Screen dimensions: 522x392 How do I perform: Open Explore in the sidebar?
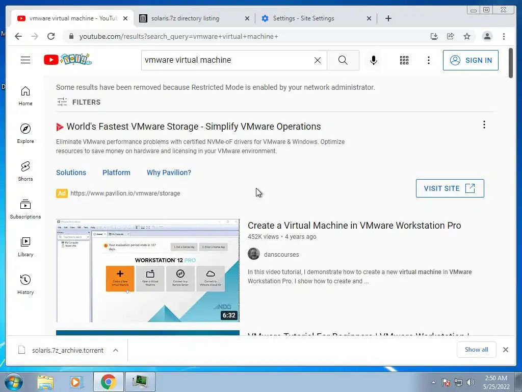(25, 133)
